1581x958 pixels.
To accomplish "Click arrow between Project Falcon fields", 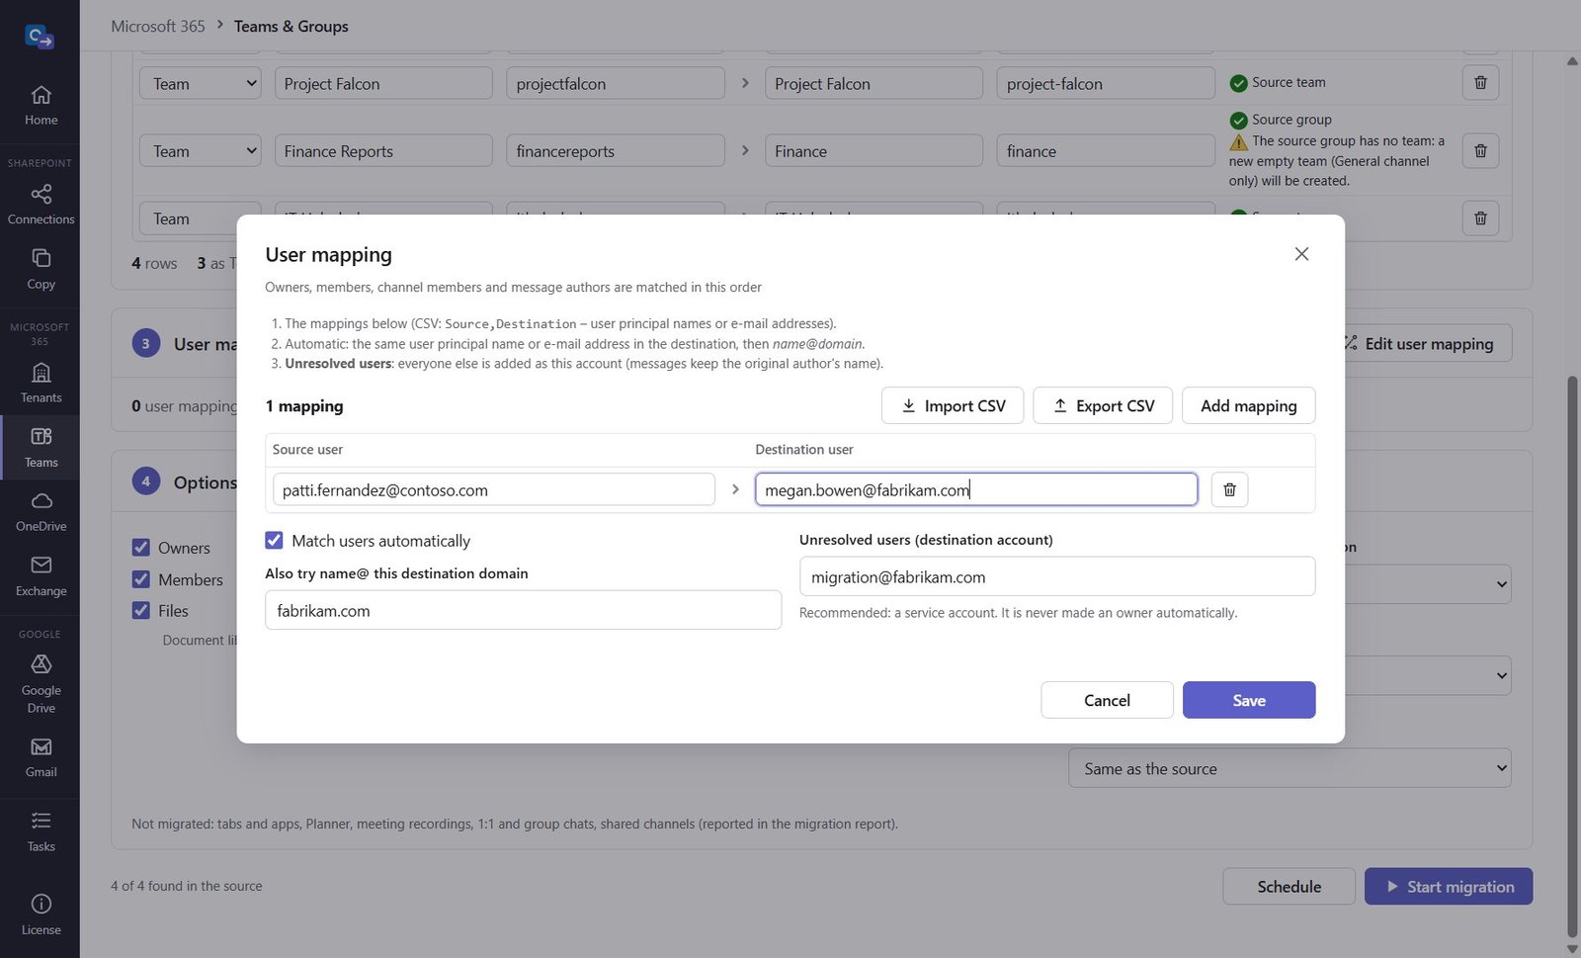I will pos(745,83).
